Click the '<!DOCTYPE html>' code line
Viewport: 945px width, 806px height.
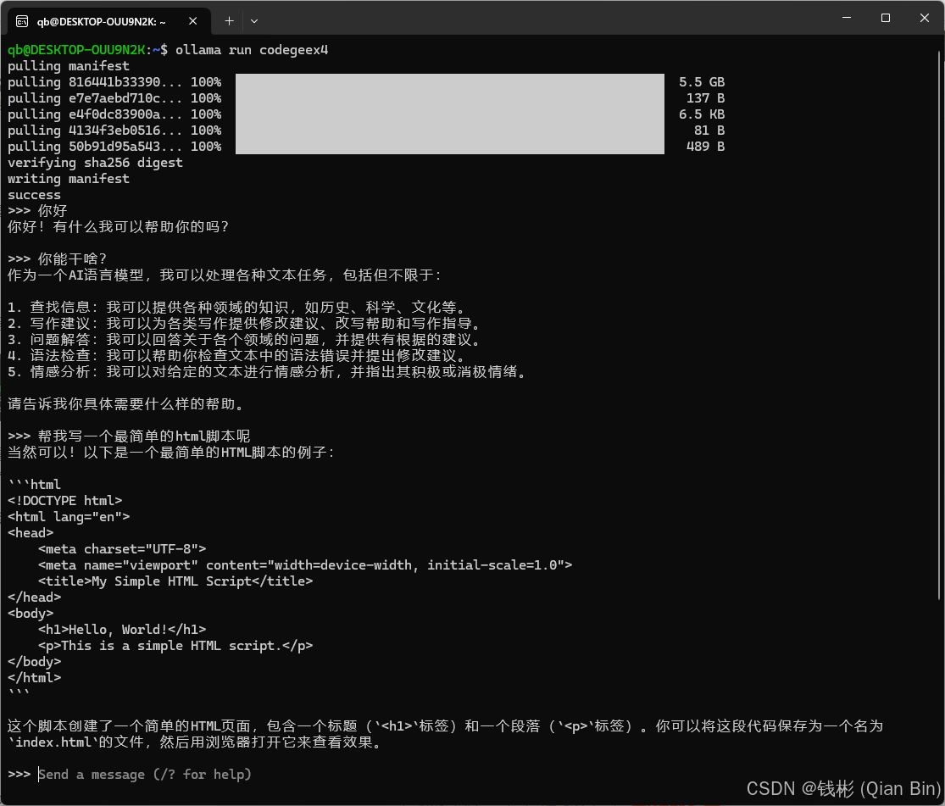click(64, 500)
